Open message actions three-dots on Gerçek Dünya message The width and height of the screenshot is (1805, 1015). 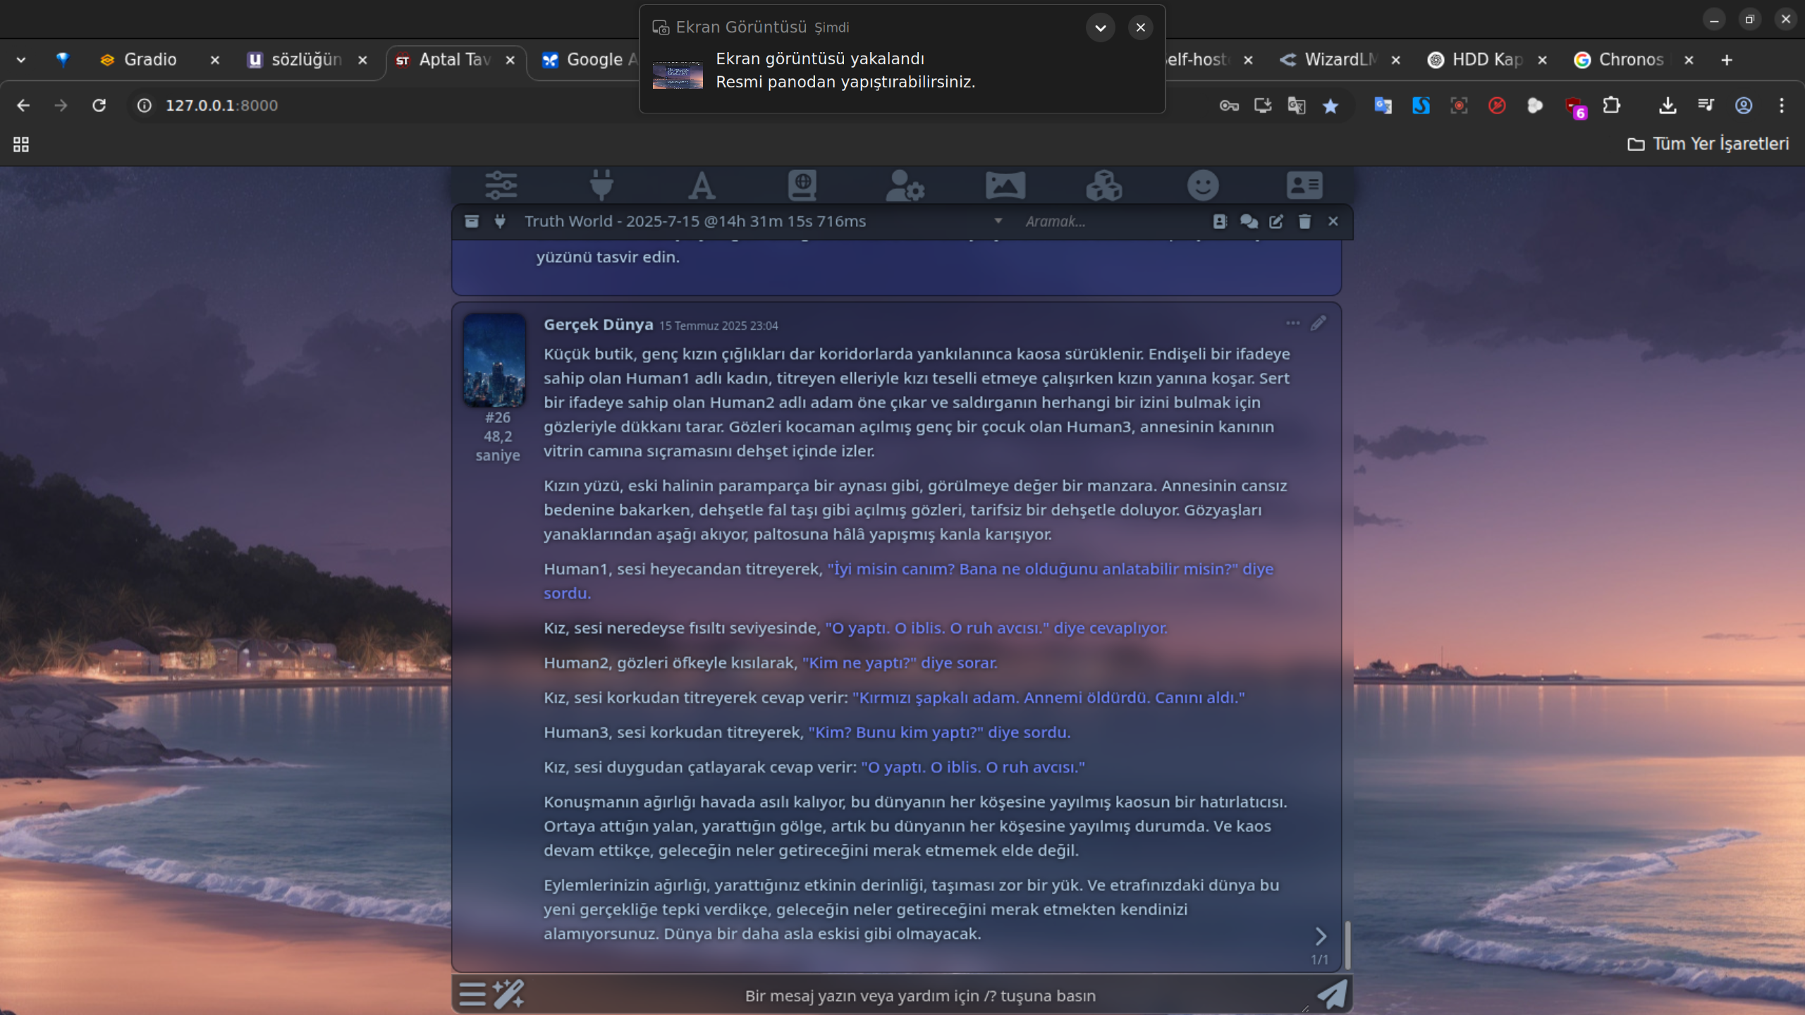1292,324
